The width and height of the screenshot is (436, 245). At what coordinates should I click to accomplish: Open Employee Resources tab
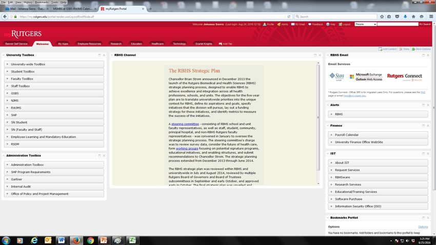(89, 44)
